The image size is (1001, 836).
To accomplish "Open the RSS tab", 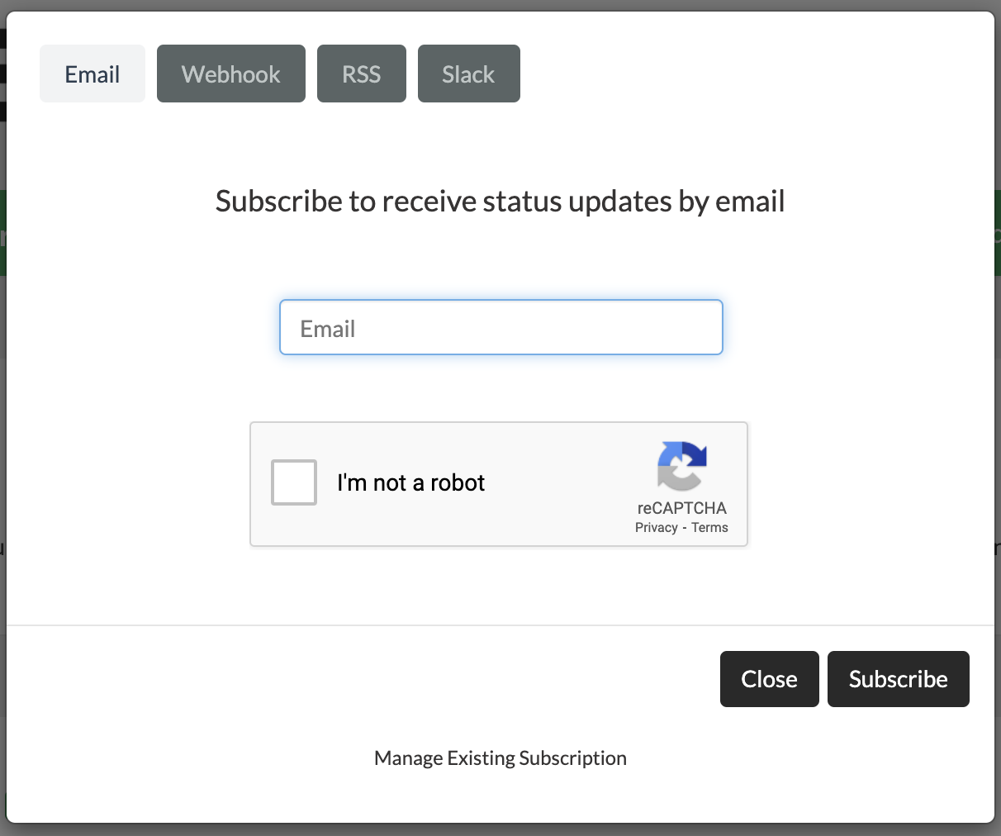I will (x=362, y=74).
